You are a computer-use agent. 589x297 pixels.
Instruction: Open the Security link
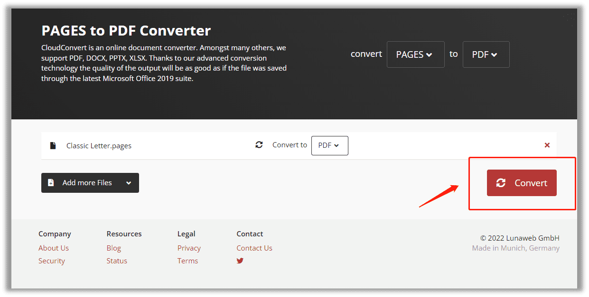pyautogui.click(x=52, y=261)
